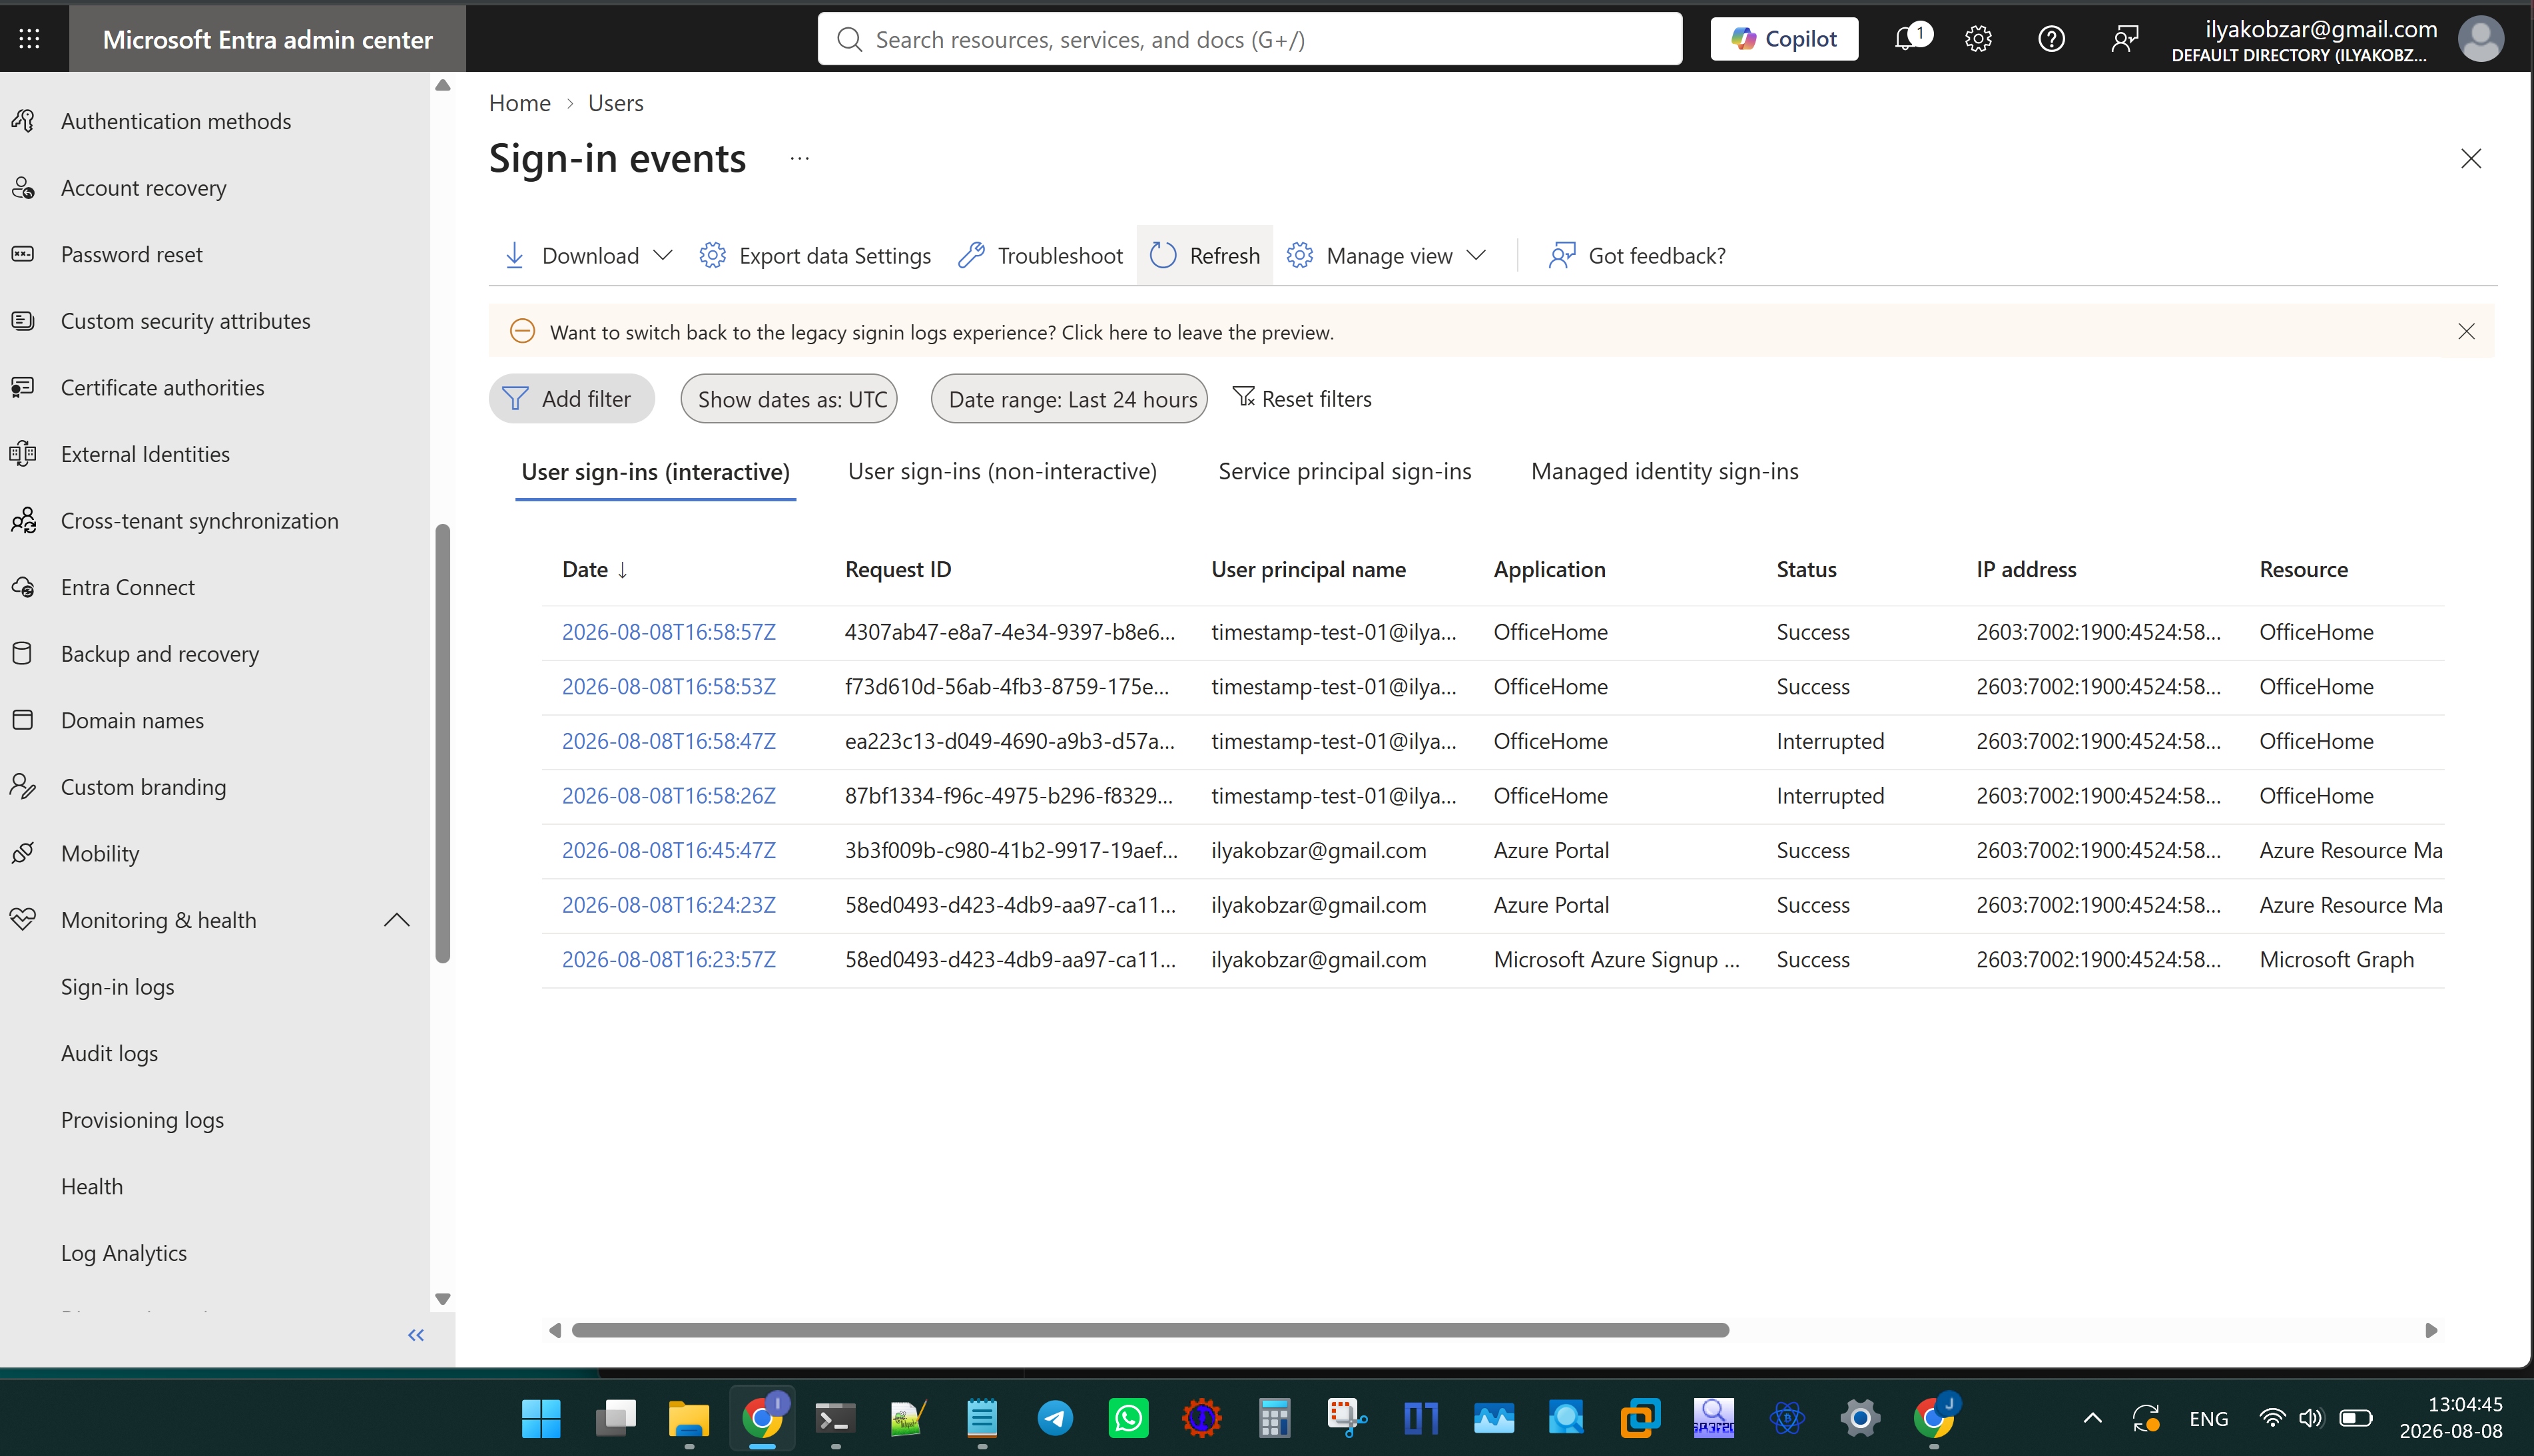This screenshot has height=1456, width=2534.
Task: Open the Copilot assistant
Action: pyautogui.click(x=1784, y=39)
